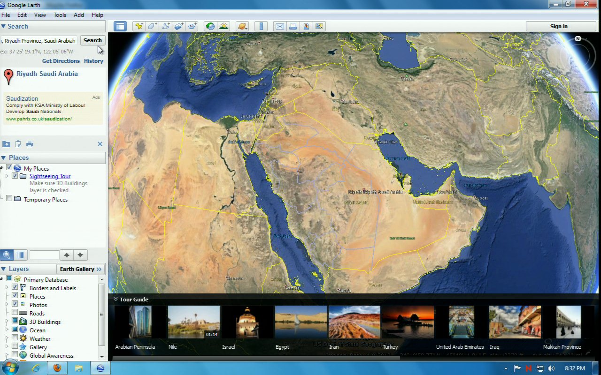Expand the Borders and Labels layer

pyautogui.click(x=7, y=288)
